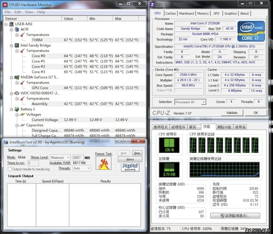The width and height of the screenshot is (273, 234).
Task: Click the stress memory MB field 6967
Action: (x=78, y=157)
